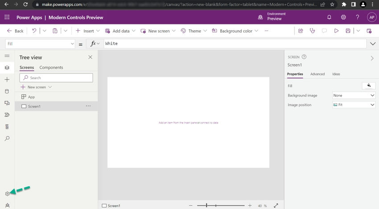Image resolution: width=379 pixels, height=209 pixels.
Task: Open the Data pane cylinder icon
Action: tap(7, 91)
